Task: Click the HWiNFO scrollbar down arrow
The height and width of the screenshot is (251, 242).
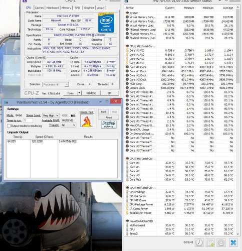Action: (237, 234)
